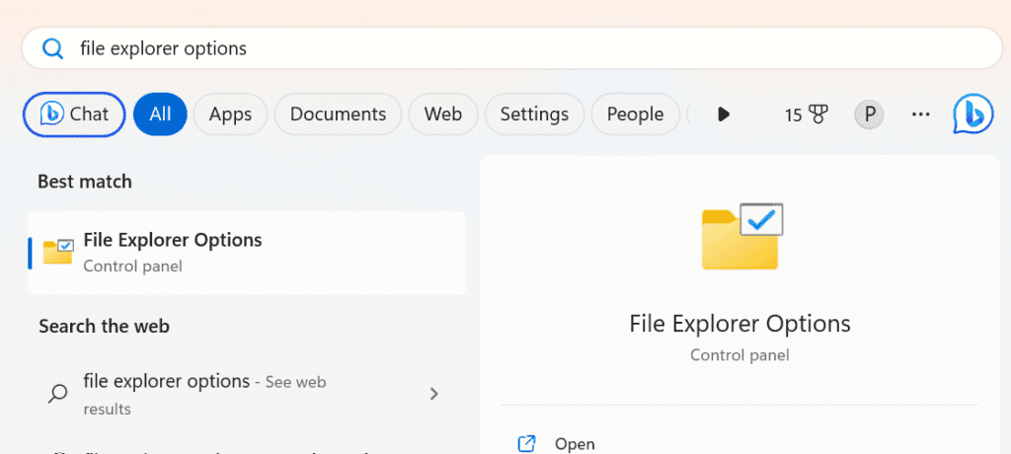
Task: Expand web result with chevron arrow
Action: pyautogui.click(x=434, y=394)
